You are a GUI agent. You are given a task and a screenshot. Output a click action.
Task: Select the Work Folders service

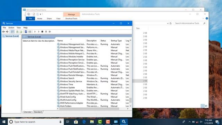click(x=93, y=106)
